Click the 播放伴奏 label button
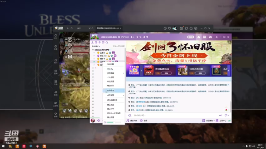 point(133,121)
